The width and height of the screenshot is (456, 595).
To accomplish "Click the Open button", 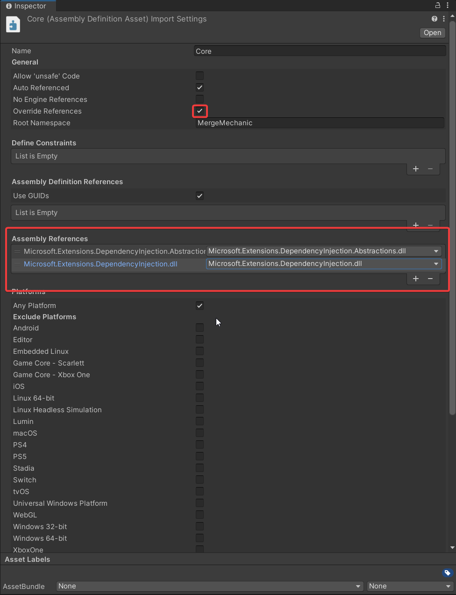I will (432, 33).
